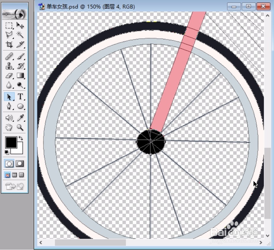Click vertical scrollbar up arrow
Image resolution: width=274 pixels, height=250 pixels.
[267, 16]
